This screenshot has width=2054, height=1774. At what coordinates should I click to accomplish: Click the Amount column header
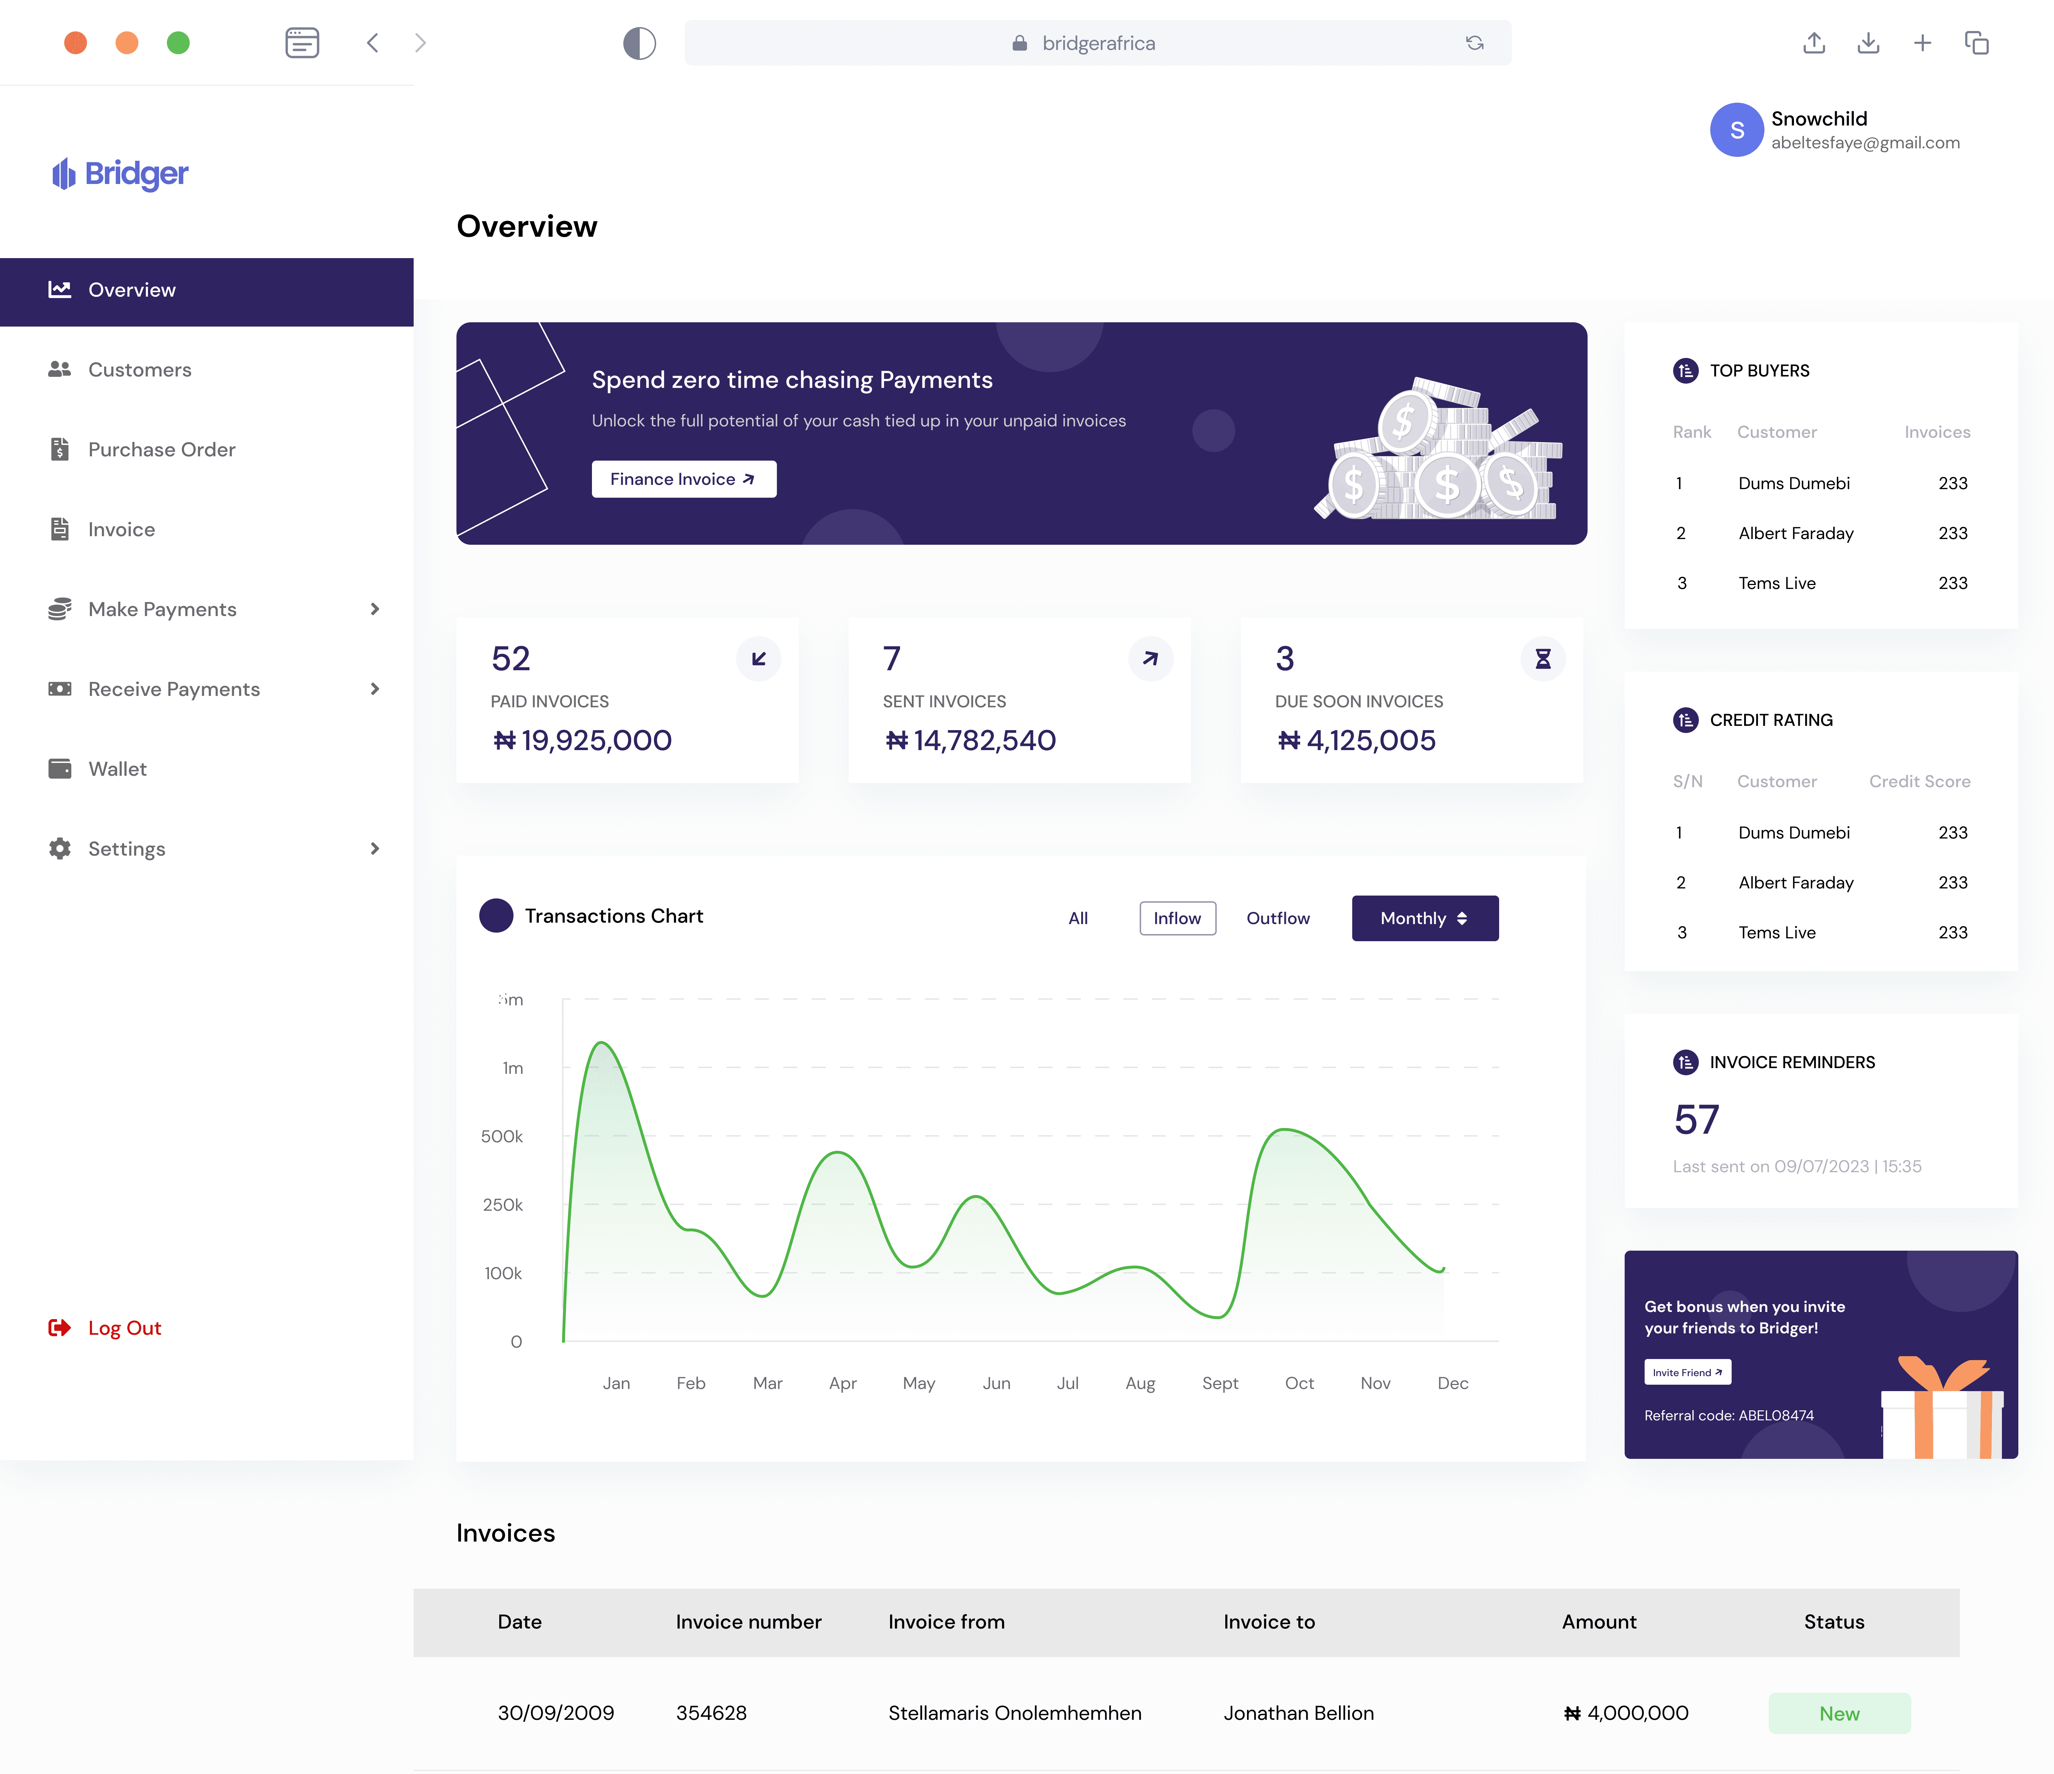pyautogui.click(x=1599, y=1622)
